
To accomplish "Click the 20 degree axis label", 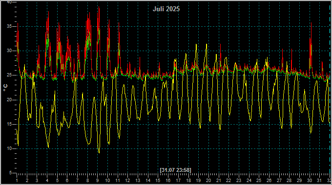I will click(9, 100).
